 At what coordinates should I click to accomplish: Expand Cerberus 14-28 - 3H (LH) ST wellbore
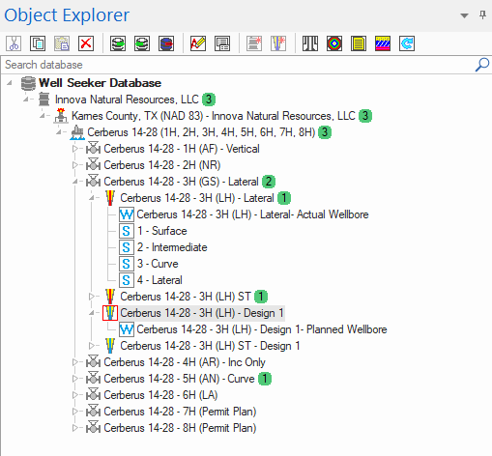coord(92,297)
